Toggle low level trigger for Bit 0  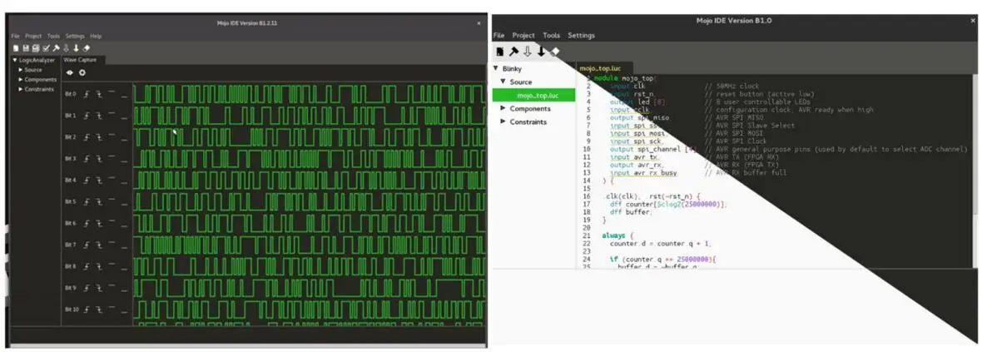click(125, 97)
